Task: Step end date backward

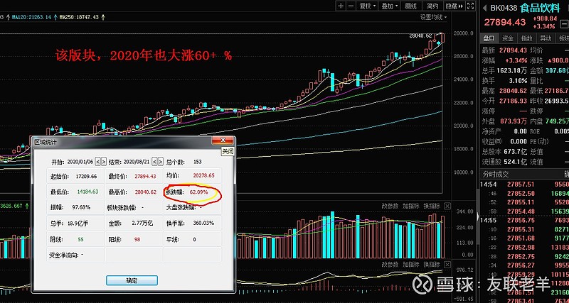Action: (x=154, y=162)
